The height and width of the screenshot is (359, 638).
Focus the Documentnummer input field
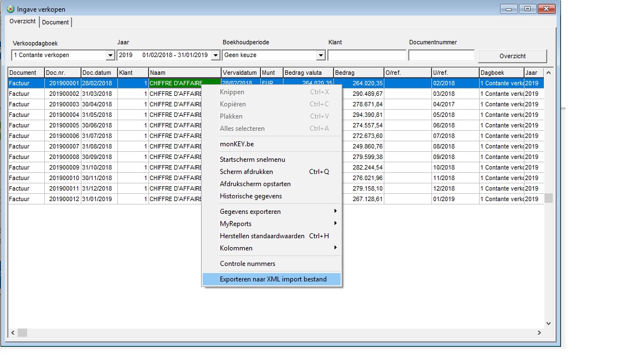[441, 55]
